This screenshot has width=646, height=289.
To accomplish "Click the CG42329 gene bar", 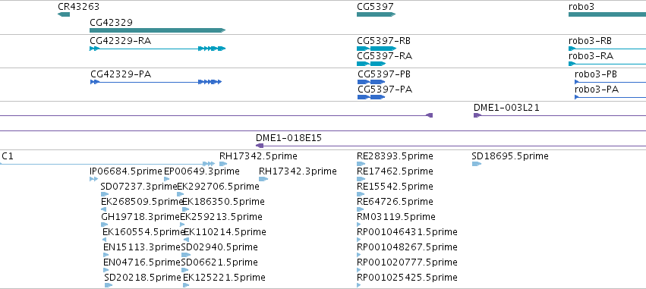I will [157, 30].
